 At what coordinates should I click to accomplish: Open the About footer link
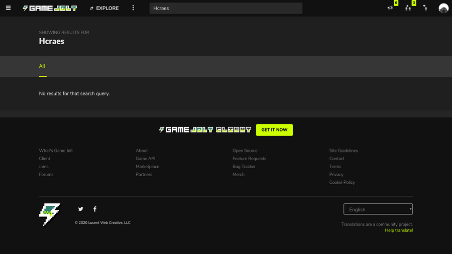pos(142,151)
